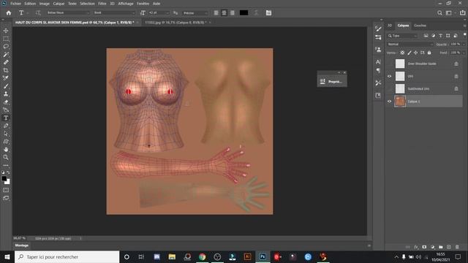Image resolution: width=468 pixels, height=263 pixels.
Task: Select the Magic Wand tool
Action: tap(6, 55)
